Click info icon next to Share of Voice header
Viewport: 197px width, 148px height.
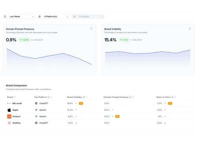(x=172, y=97)
